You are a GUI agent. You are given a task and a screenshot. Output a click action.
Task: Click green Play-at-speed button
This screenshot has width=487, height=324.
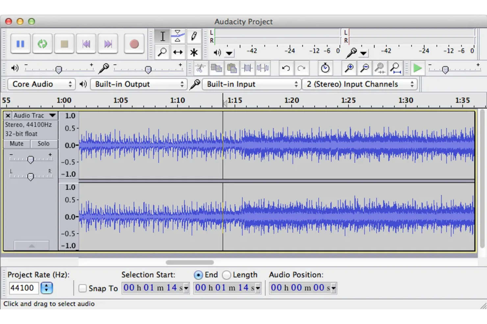pos(418,68)
